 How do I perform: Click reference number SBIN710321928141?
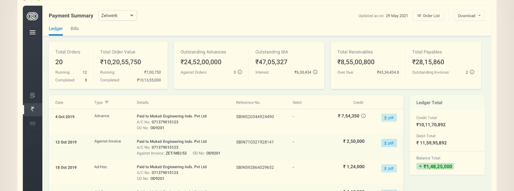click(x=255, y=142)
